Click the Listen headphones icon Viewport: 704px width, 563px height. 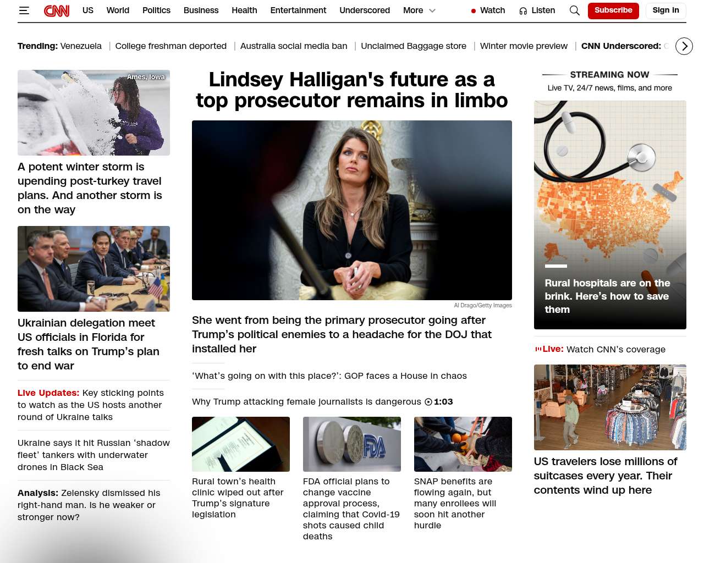523,11
